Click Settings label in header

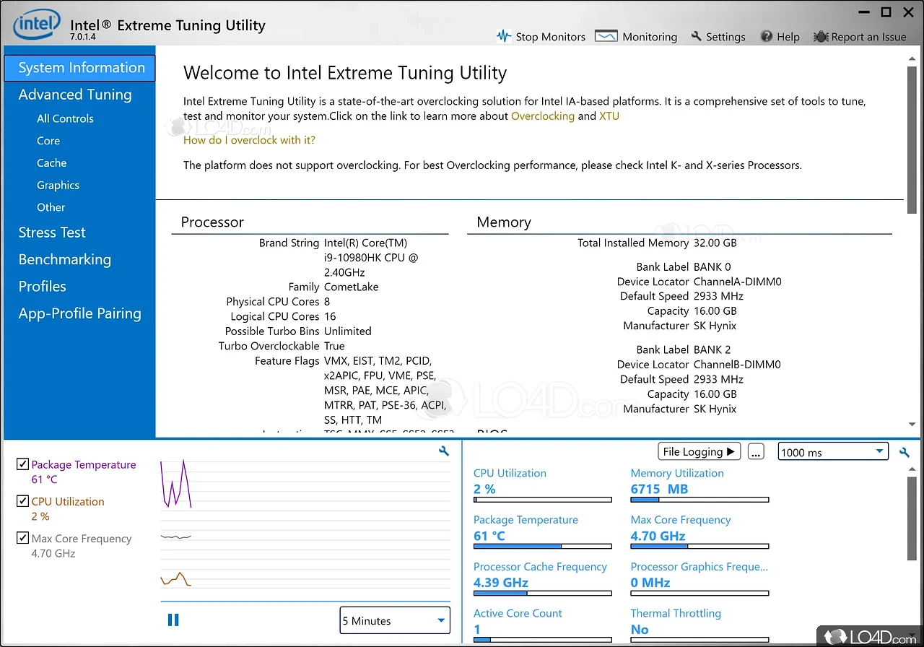coord(725,37)
